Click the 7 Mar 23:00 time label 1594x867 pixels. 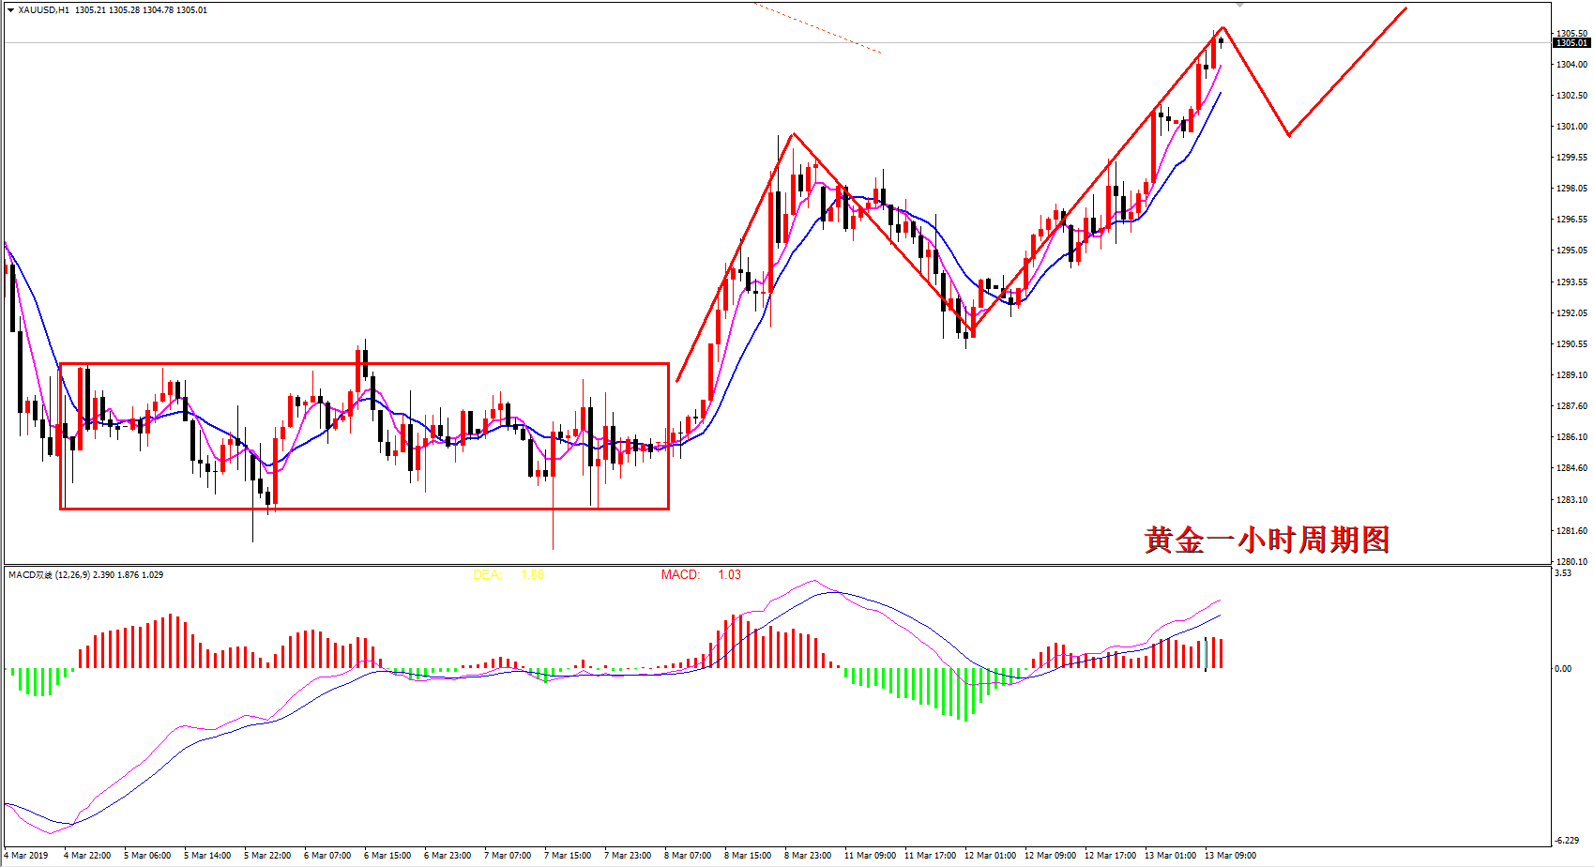[x=628, y=856]
